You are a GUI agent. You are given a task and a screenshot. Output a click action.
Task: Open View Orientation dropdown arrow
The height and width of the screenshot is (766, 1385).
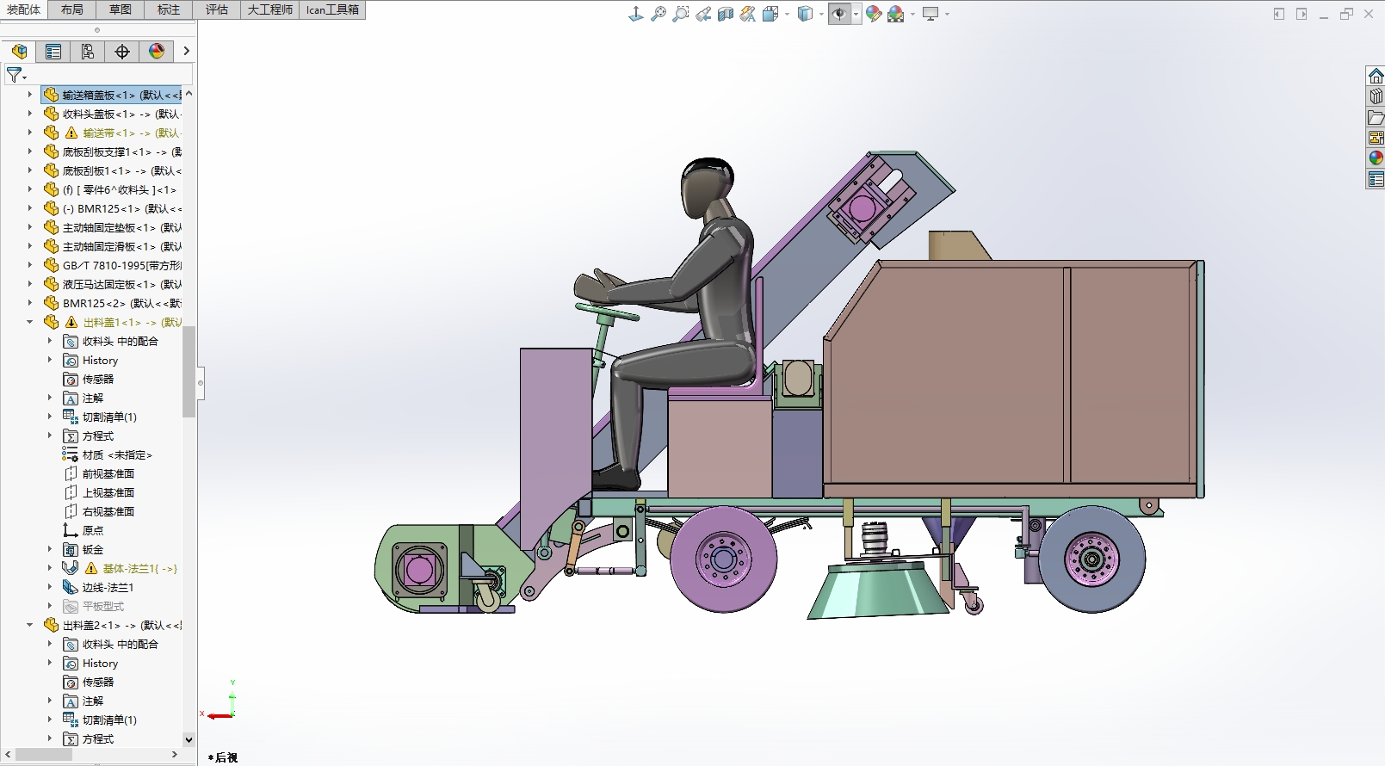(787, 14)
